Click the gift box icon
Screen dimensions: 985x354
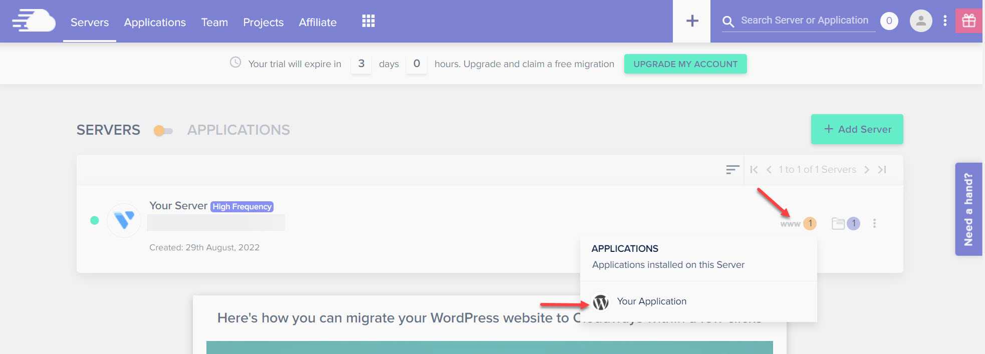[x=969, y=21]
